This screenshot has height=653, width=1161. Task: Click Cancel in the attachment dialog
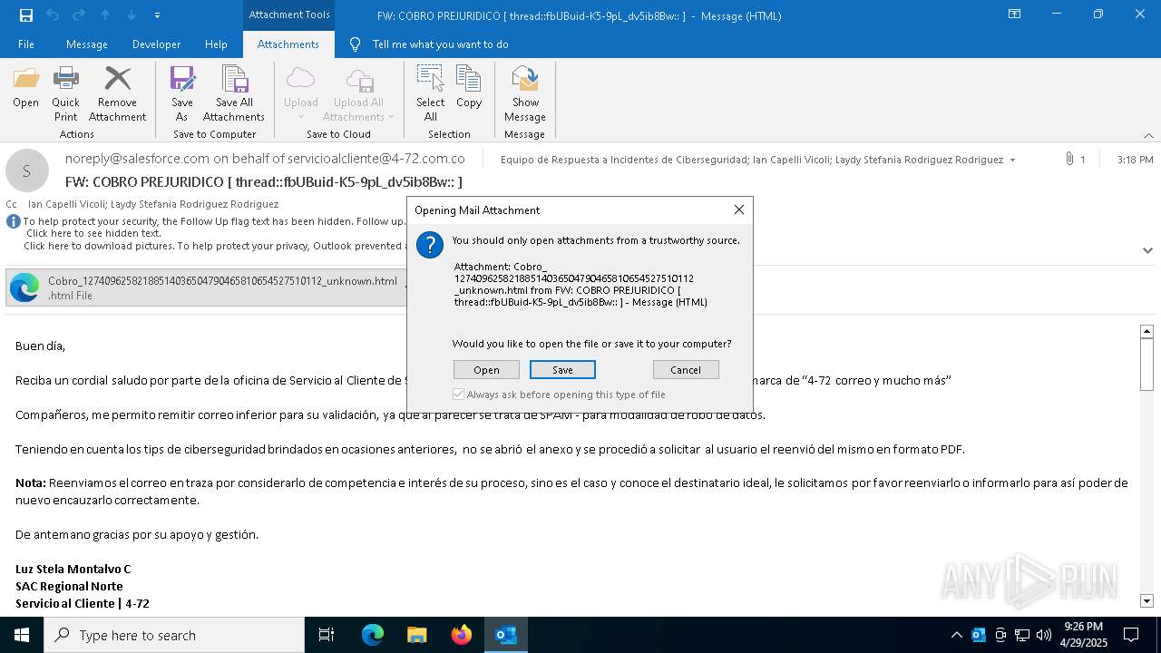[686, 369]
